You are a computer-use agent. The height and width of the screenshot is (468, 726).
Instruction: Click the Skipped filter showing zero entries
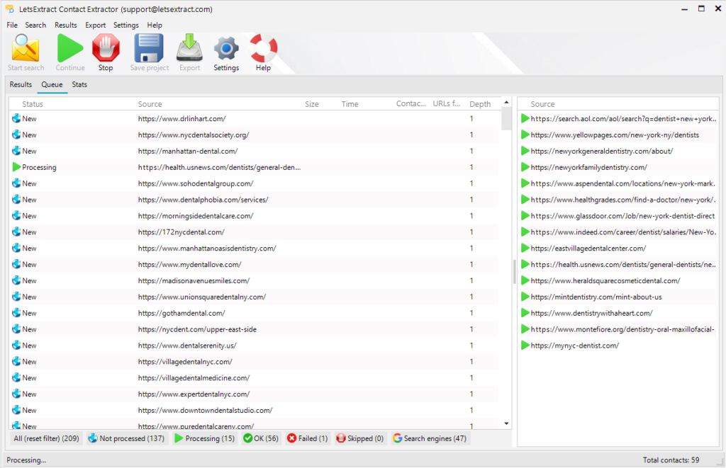(x=359, y=438)
